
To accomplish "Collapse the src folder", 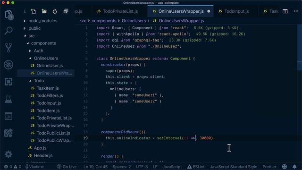I will tap(25, 36).
